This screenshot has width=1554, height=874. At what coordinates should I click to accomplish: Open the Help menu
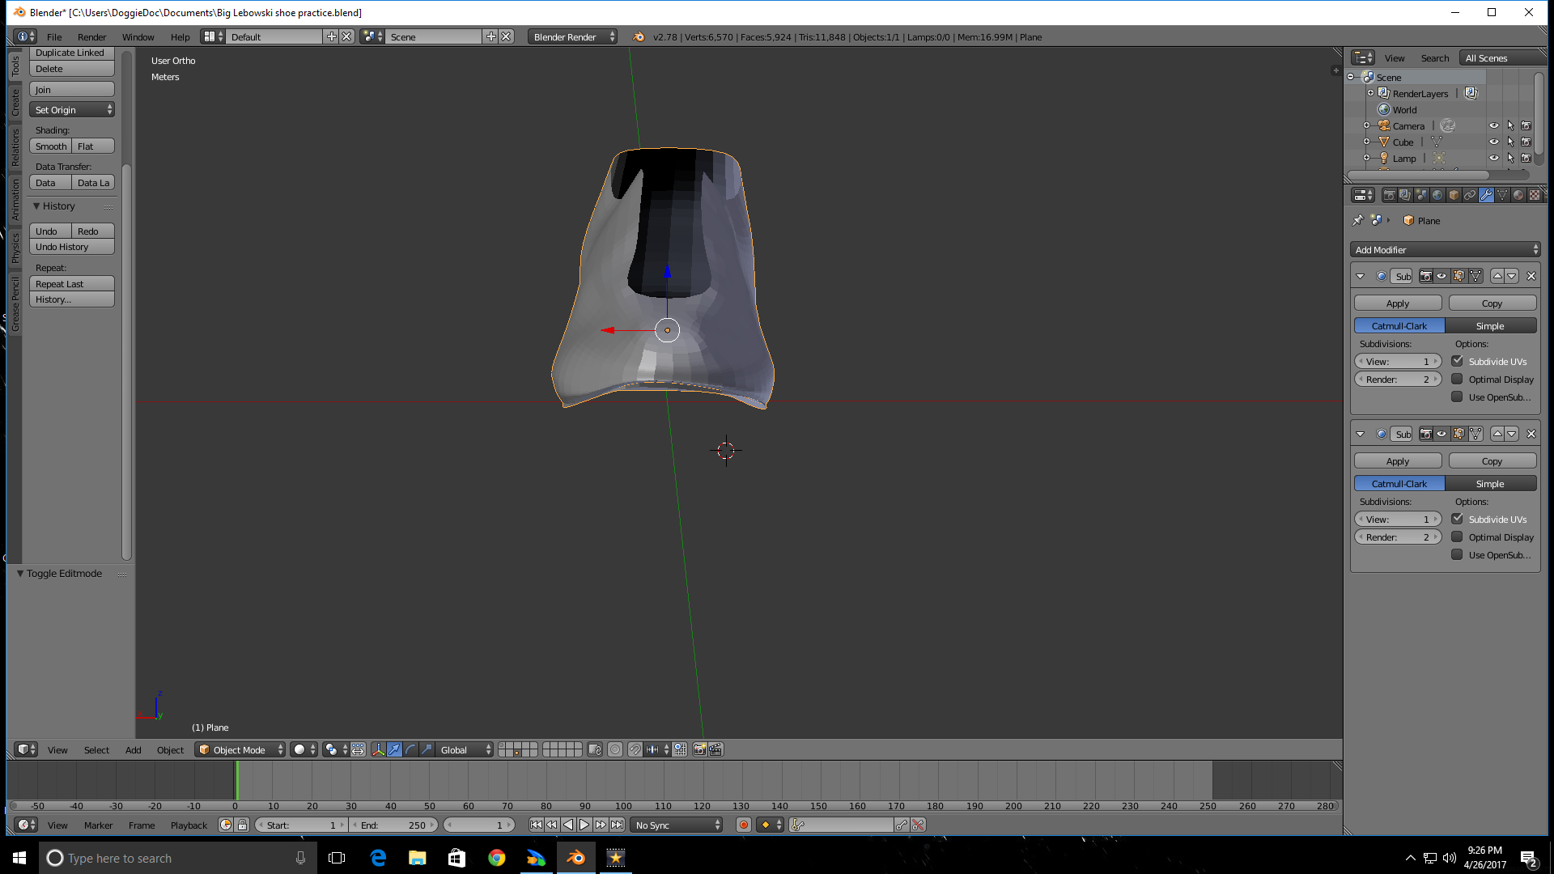(180, 37)
